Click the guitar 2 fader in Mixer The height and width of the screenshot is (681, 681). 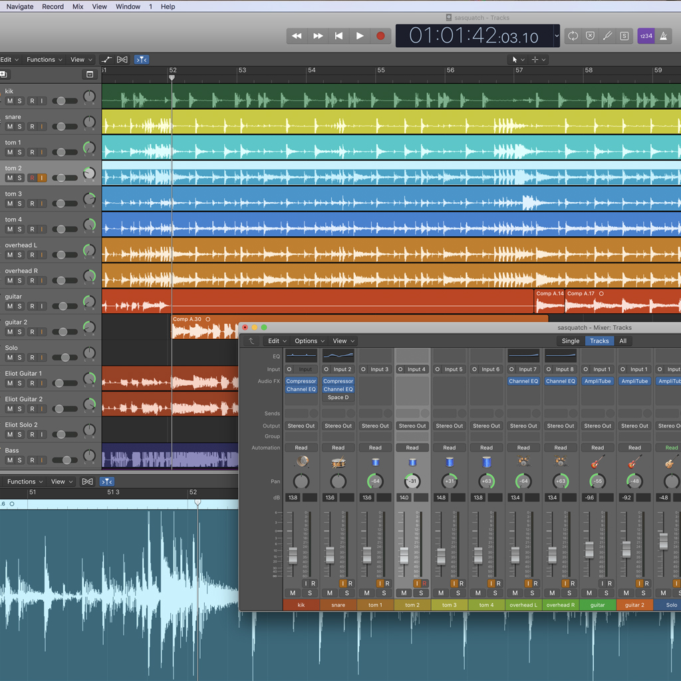click(x=626, y=549)
